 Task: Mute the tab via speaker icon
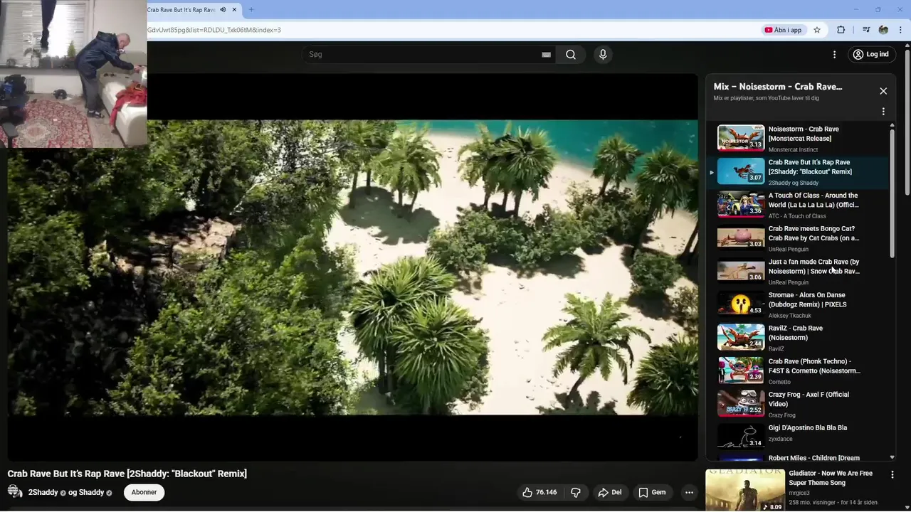coord(223,10)
